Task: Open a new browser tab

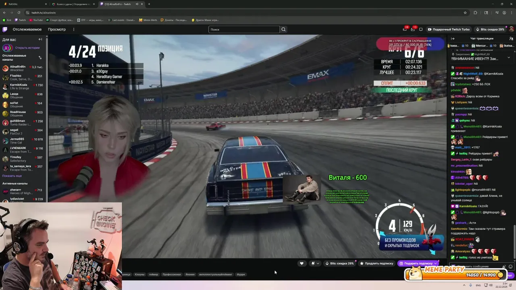Action: coord(149,4)
